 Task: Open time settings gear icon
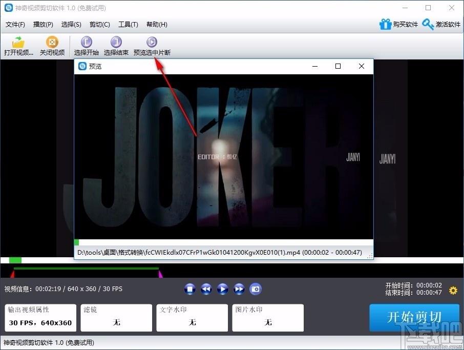pyautogui.click(x=453, y=290)
